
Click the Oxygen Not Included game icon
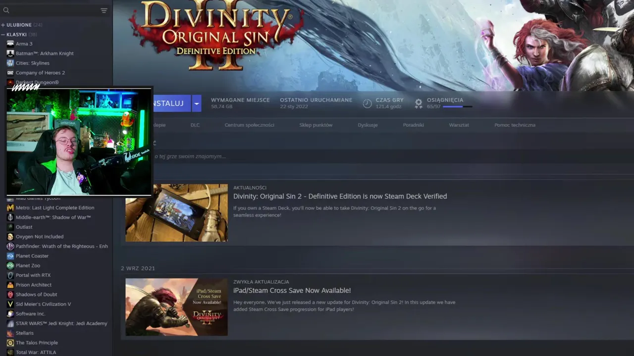[10, 236]
